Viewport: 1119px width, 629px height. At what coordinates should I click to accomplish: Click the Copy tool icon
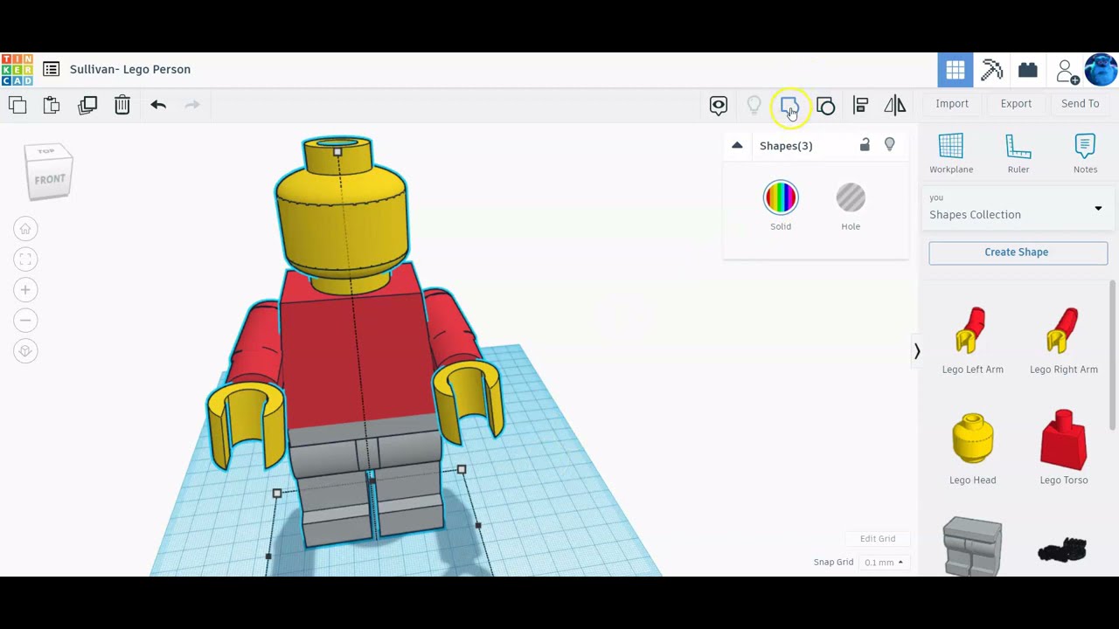[17, 105]
